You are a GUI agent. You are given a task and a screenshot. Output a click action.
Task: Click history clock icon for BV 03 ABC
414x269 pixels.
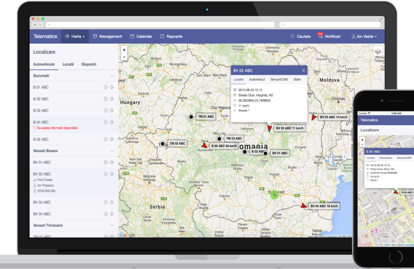(x=106, y=202)
